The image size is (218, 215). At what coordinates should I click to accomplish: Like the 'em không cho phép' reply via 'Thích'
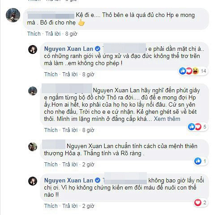(x=51, y=74)
